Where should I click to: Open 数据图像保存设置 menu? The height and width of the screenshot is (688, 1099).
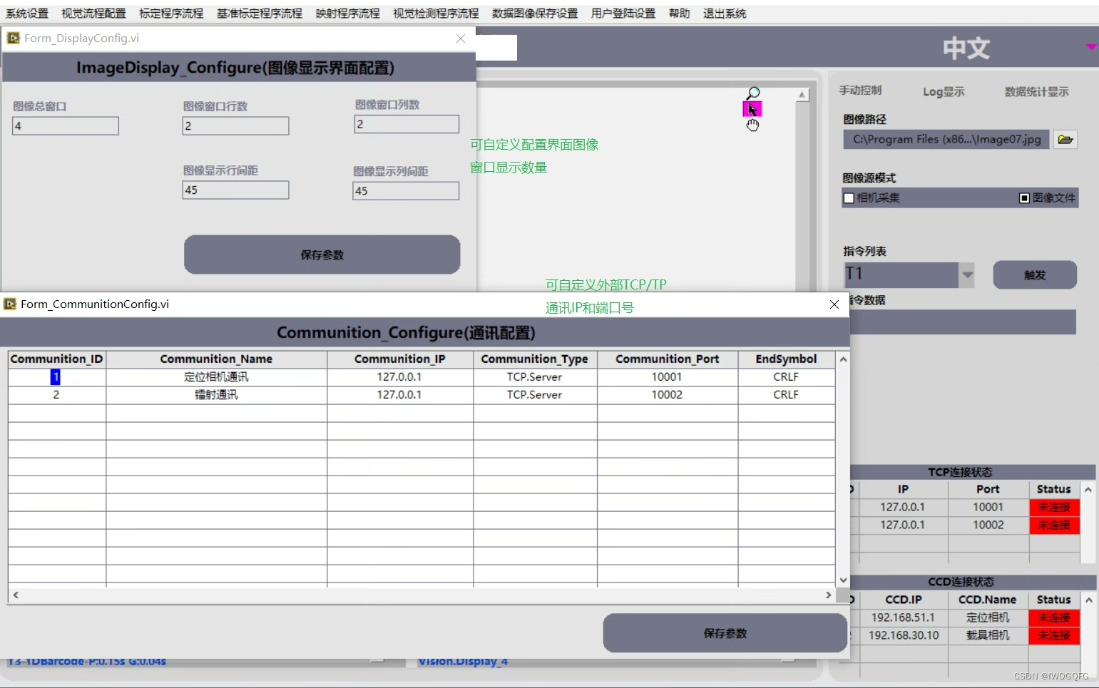[535, 14]
